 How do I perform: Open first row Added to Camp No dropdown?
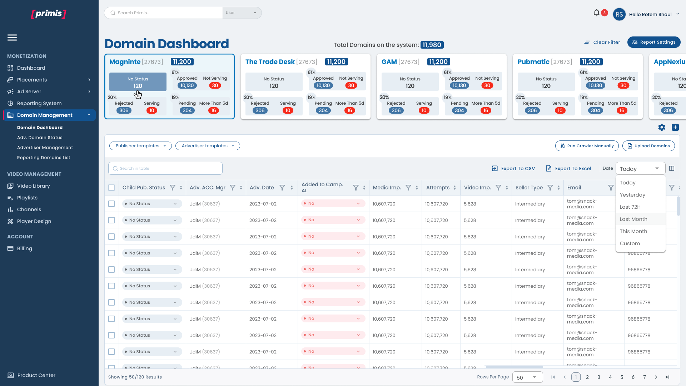333,203
